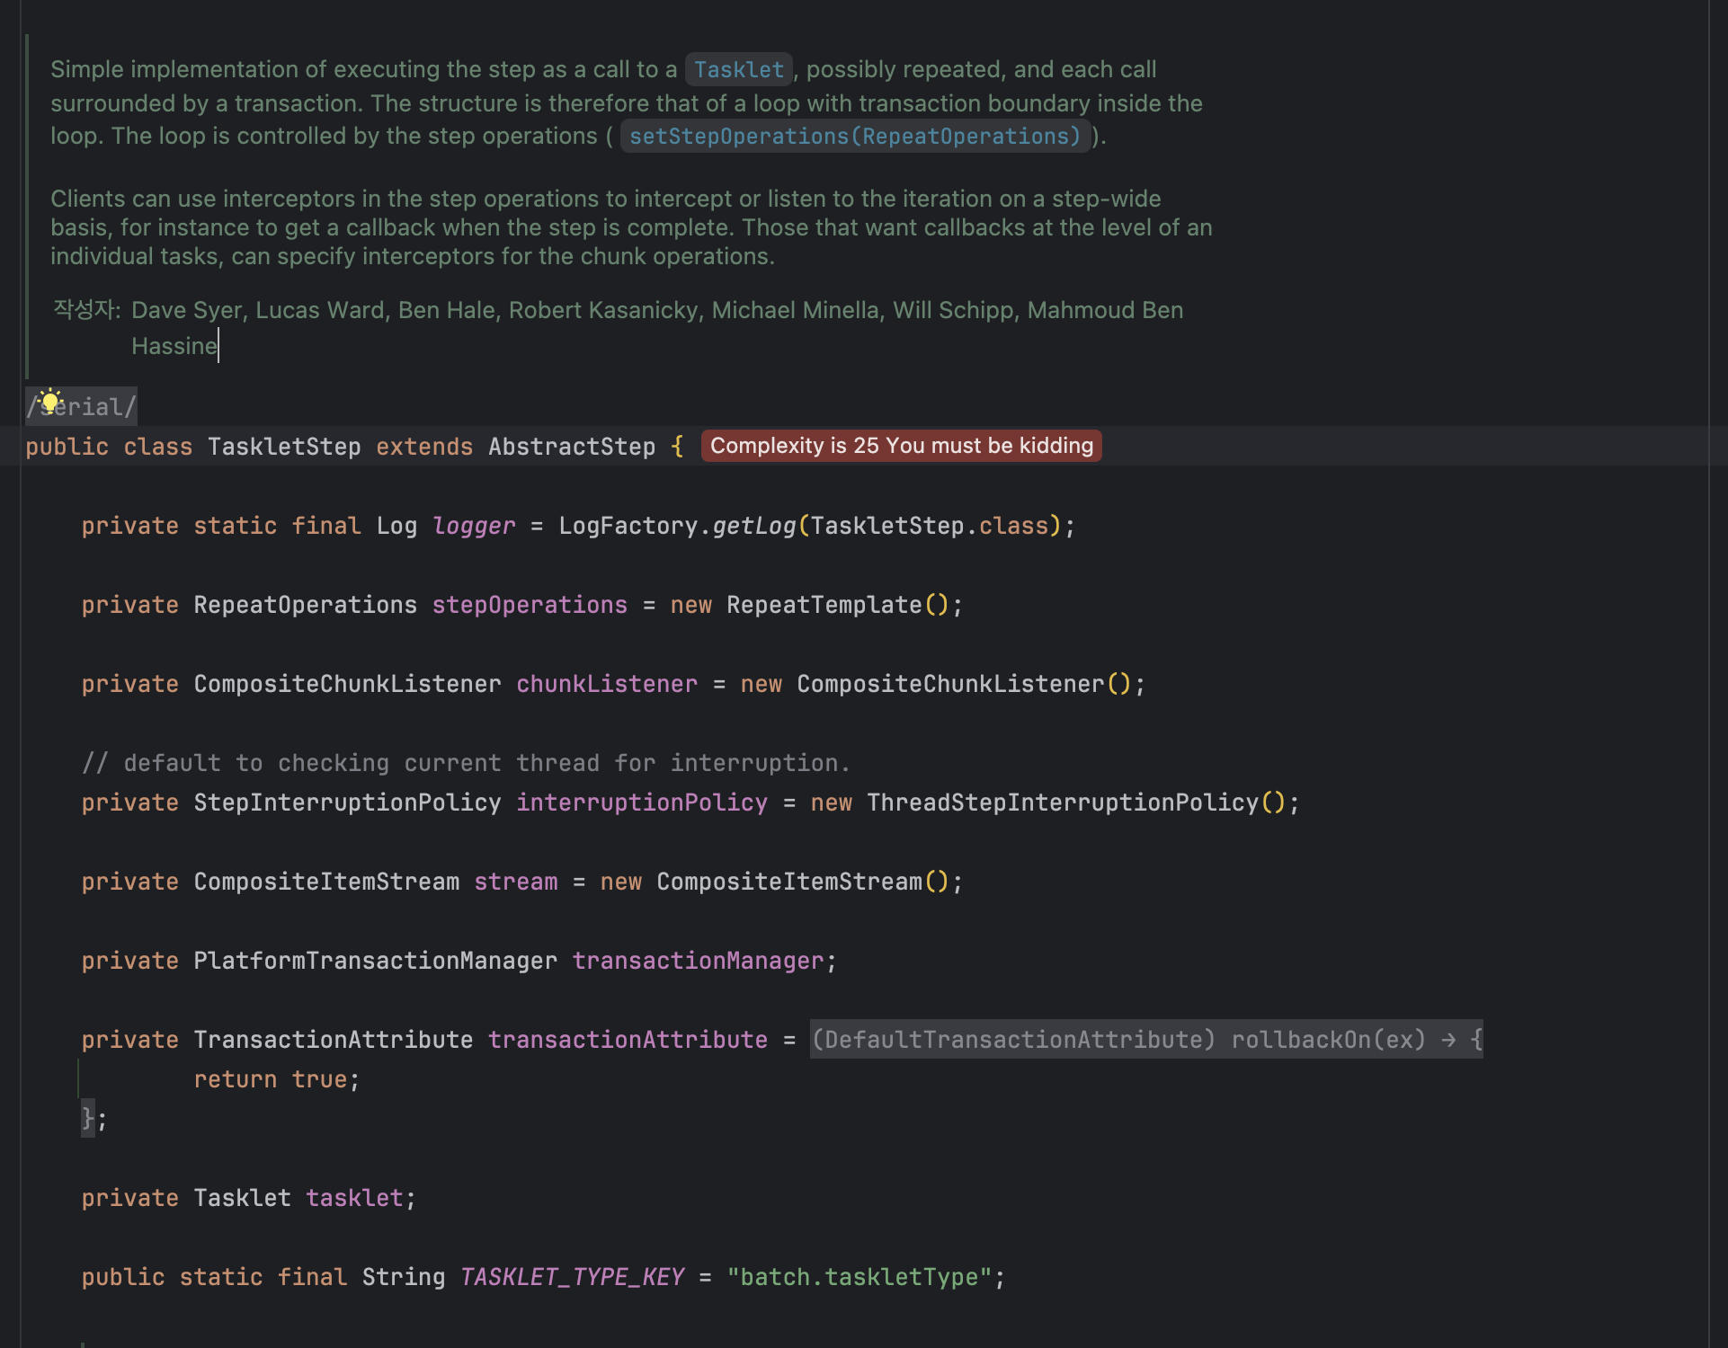This screenshot has height=1348, width=1728.
Task: Click the yellow lightbulb intention icon
Action: click(x=50, y=400)
